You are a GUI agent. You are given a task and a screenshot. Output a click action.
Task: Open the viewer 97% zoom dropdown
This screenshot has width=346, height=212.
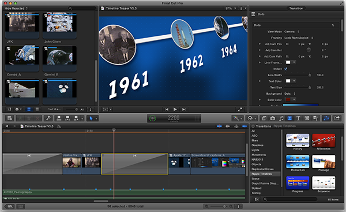(231, 9)
